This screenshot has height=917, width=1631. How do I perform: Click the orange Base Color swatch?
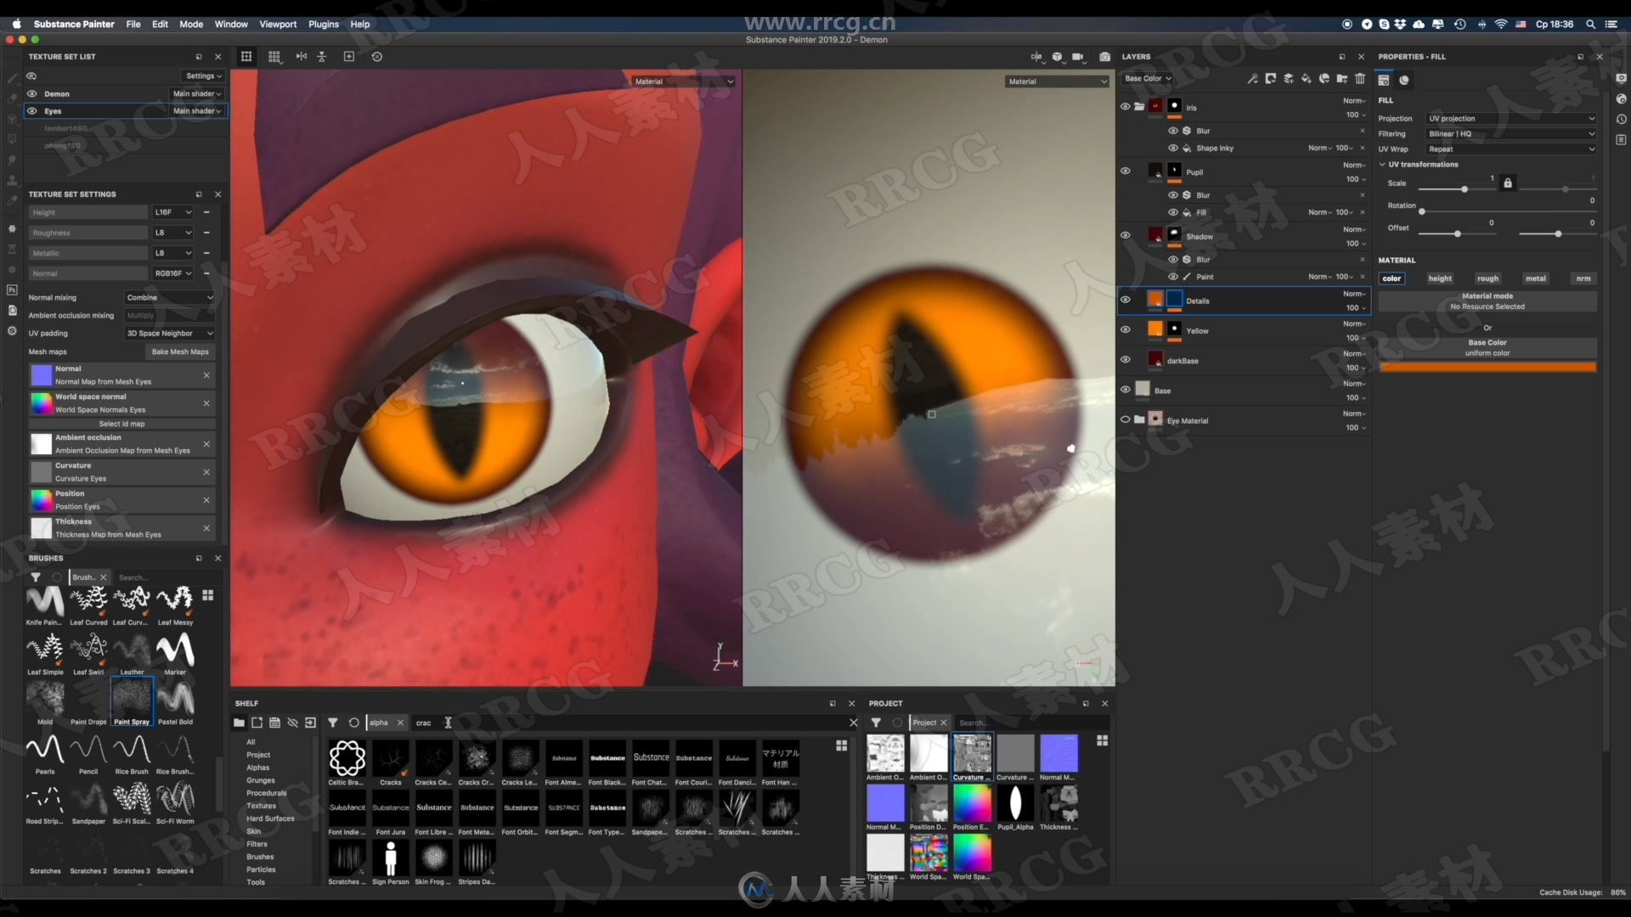(1487, 367)
